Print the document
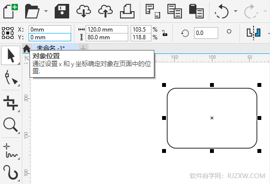Image resolution: width=270 pixels, height=184 pixels. pyautogui.click(x=127, y=11)
